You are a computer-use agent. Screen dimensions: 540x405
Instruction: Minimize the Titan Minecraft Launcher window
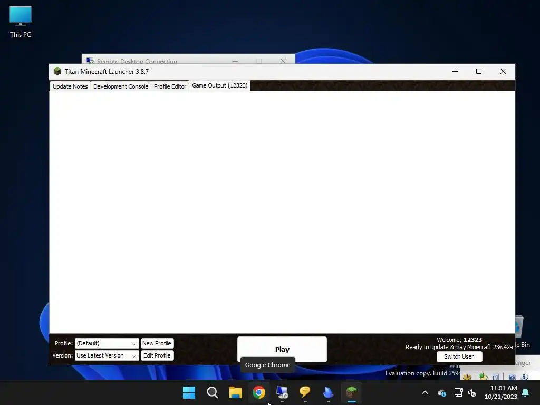click(x=455, y=71)
